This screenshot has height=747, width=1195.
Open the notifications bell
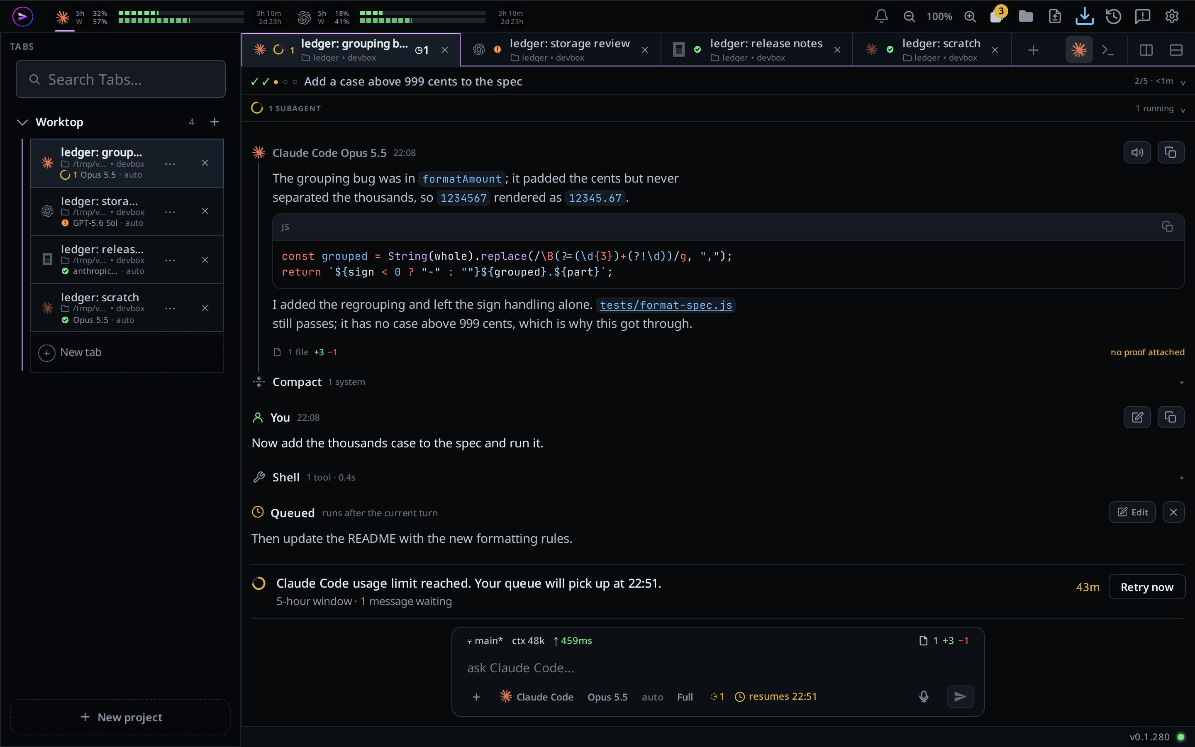point(881,16)
